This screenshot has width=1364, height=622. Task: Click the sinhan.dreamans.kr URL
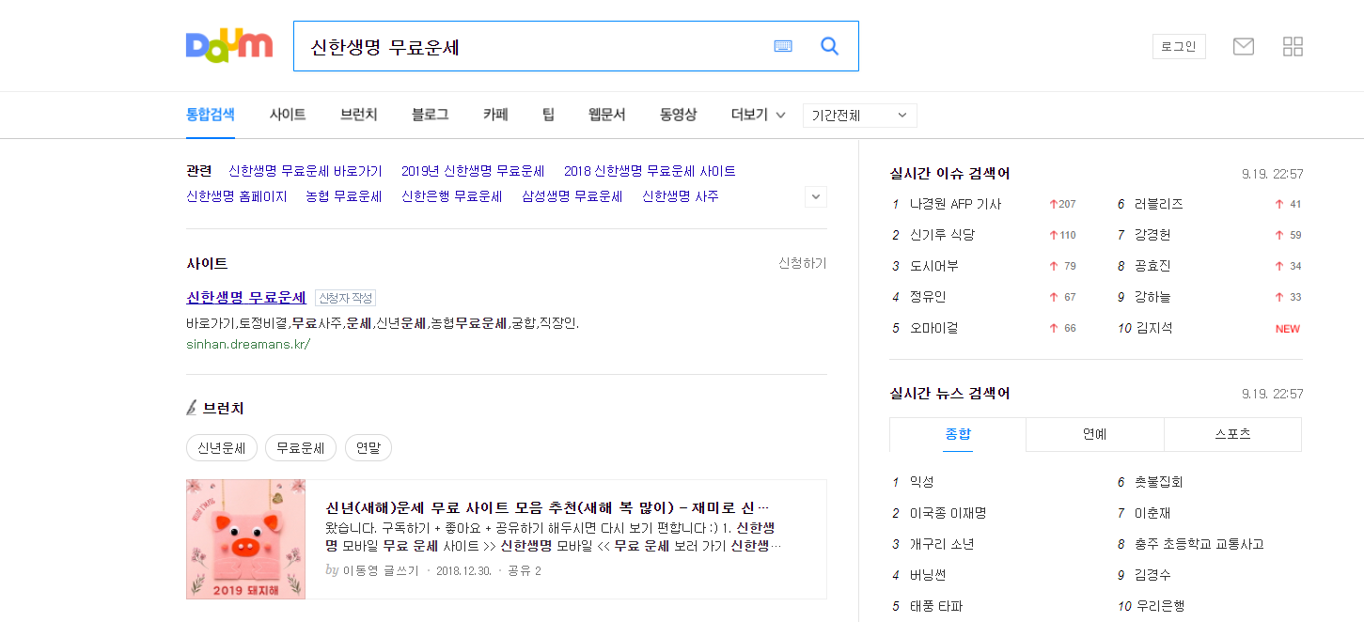point(248,344)
